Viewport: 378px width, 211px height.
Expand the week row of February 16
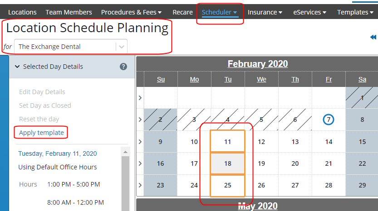(140, 163)
